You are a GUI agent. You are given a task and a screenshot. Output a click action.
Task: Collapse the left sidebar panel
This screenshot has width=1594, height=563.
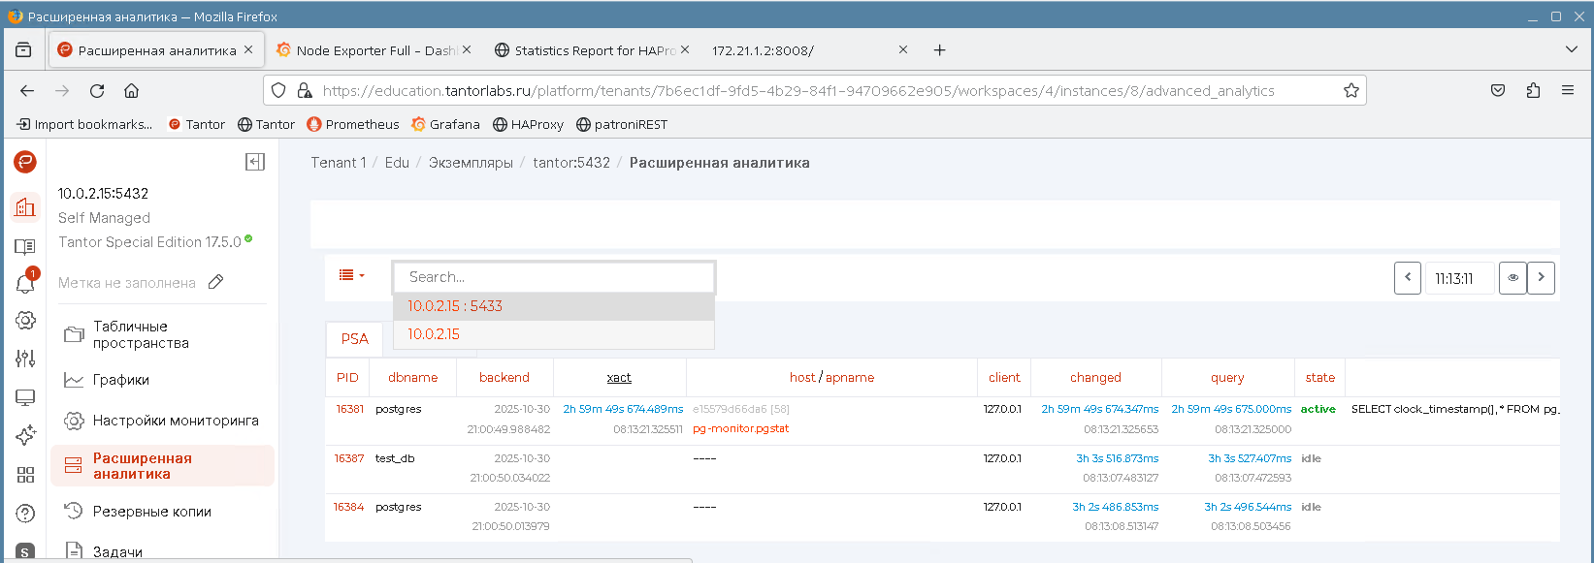click(255, 162)
